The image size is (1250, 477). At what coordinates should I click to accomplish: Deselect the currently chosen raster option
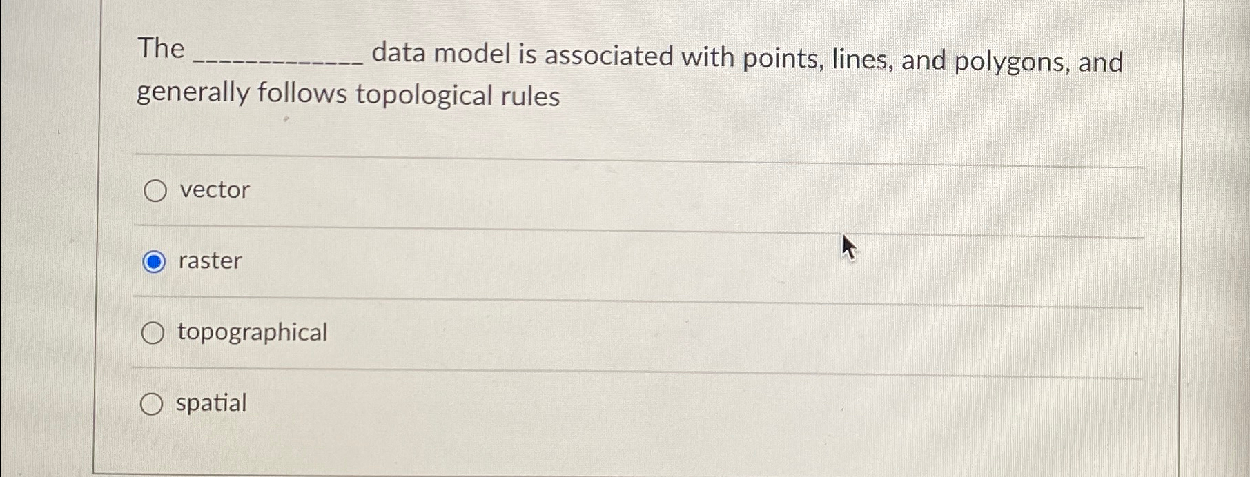point(153,261)
